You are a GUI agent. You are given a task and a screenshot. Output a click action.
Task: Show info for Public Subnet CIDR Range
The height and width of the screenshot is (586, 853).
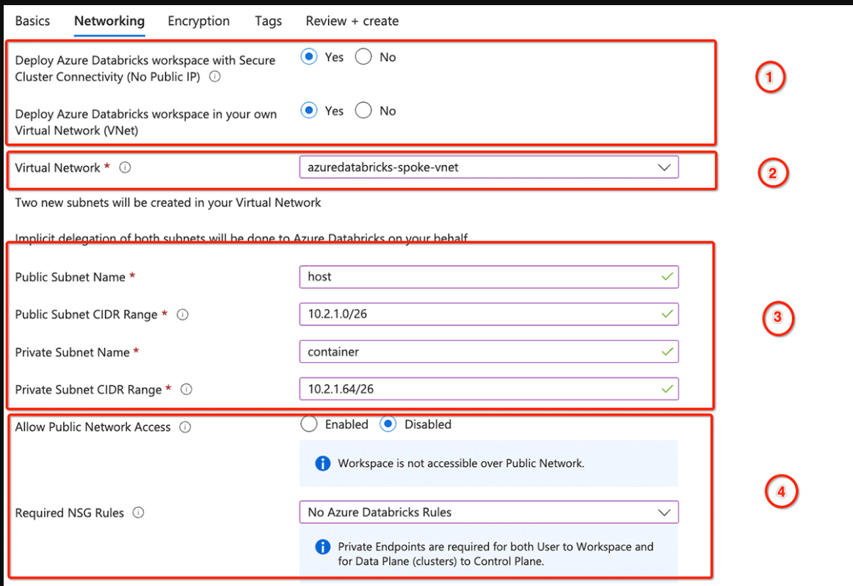pos(183,314)
